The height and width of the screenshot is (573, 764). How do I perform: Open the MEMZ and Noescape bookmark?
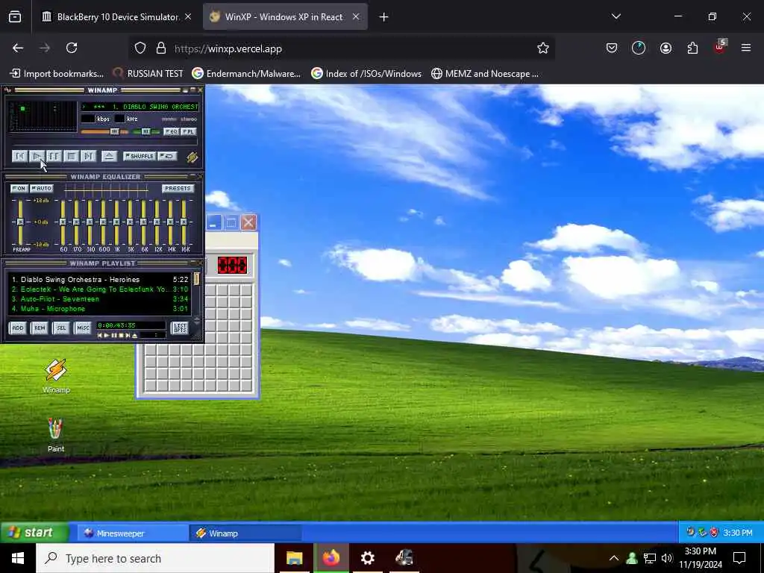coord(485,74)
